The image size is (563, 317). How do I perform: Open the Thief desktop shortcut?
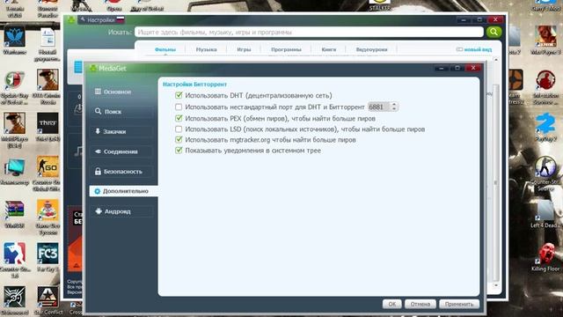point(48,127)
